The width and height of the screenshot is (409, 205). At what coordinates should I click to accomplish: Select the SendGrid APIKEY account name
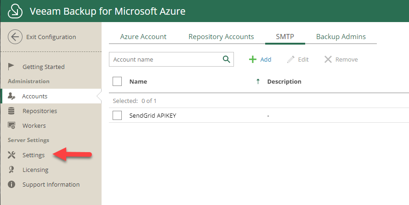(x=153, y=115)
